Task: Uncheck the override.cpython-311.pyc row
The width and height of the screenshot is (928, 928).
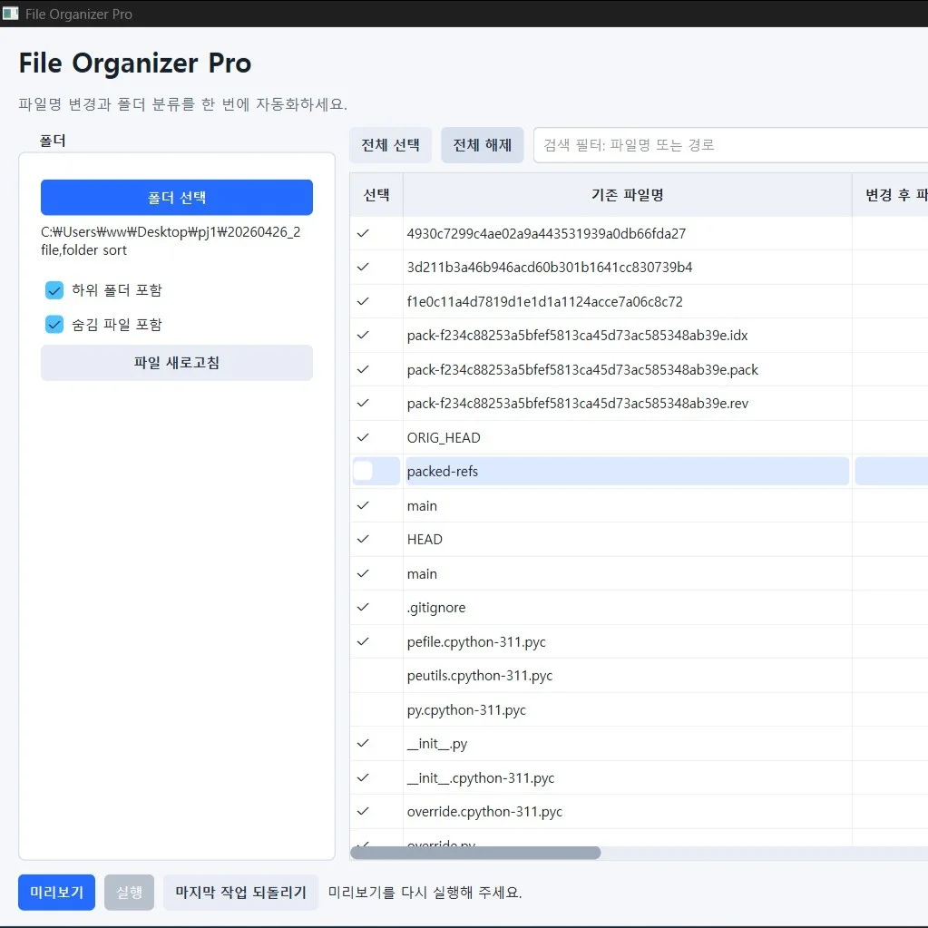Action: [363, 811]
